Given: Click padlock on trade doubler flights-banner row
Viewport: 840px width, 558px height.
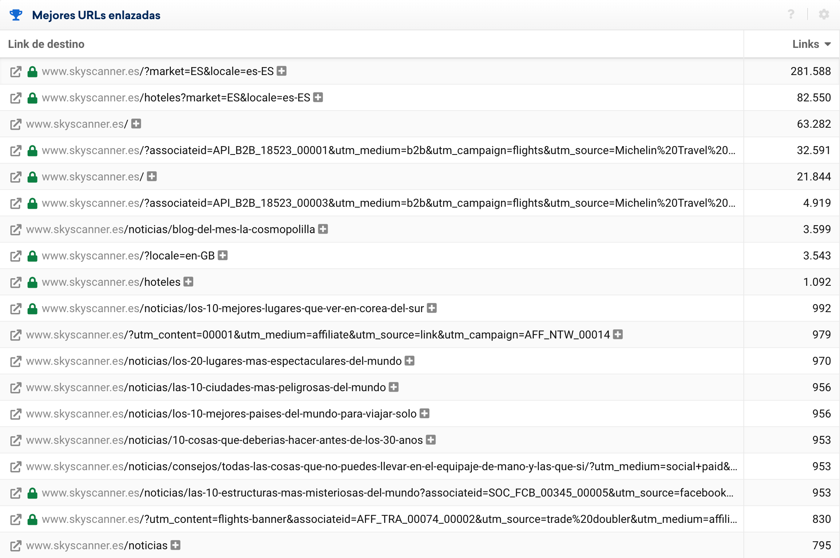Looking at the screenshot, I should pos(32,519).
